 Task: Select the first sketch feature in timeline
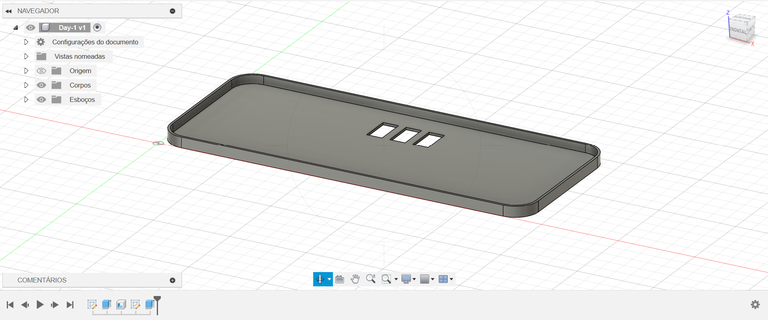pyautogui.click(x=92, y=304)
